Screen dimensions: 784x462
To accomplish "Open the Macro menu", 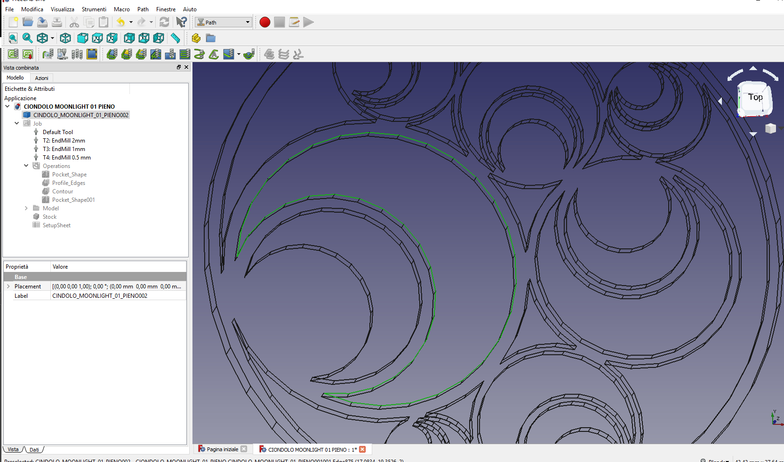I will coord(122,9).
